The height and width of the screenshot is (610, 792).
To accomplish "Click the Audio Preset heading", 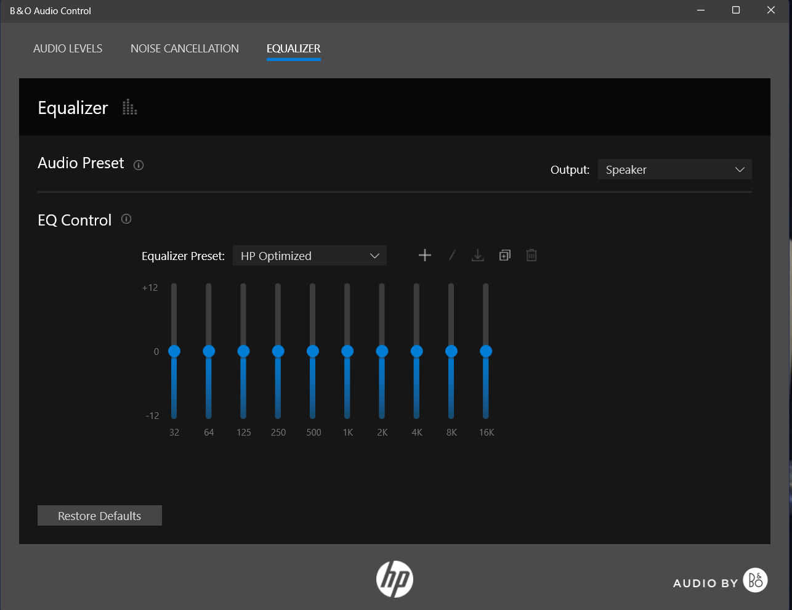I will click(81, 163).
